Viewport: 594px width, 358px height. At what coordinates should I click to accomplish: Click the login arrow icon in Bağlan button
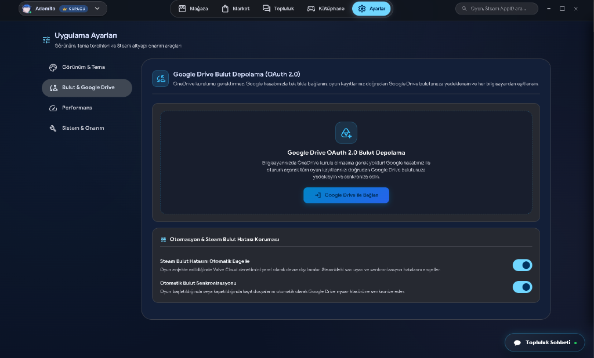pos(318,195)
